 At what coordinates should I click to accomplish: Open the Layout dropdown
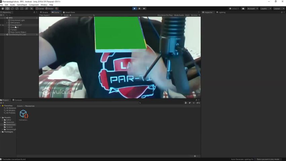279,8
